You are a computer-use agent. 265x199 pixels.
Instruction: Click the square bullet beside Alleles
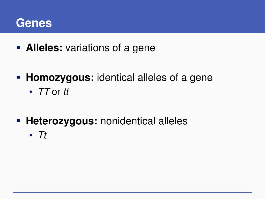tap(18, 47)
